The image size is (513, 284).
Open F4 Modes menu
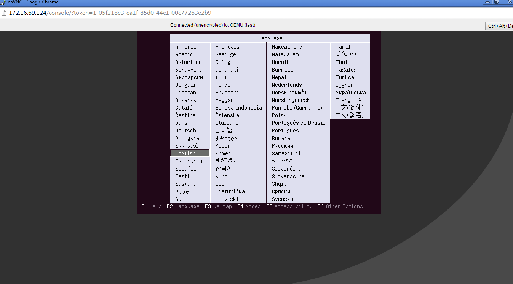tap(249, 206)
